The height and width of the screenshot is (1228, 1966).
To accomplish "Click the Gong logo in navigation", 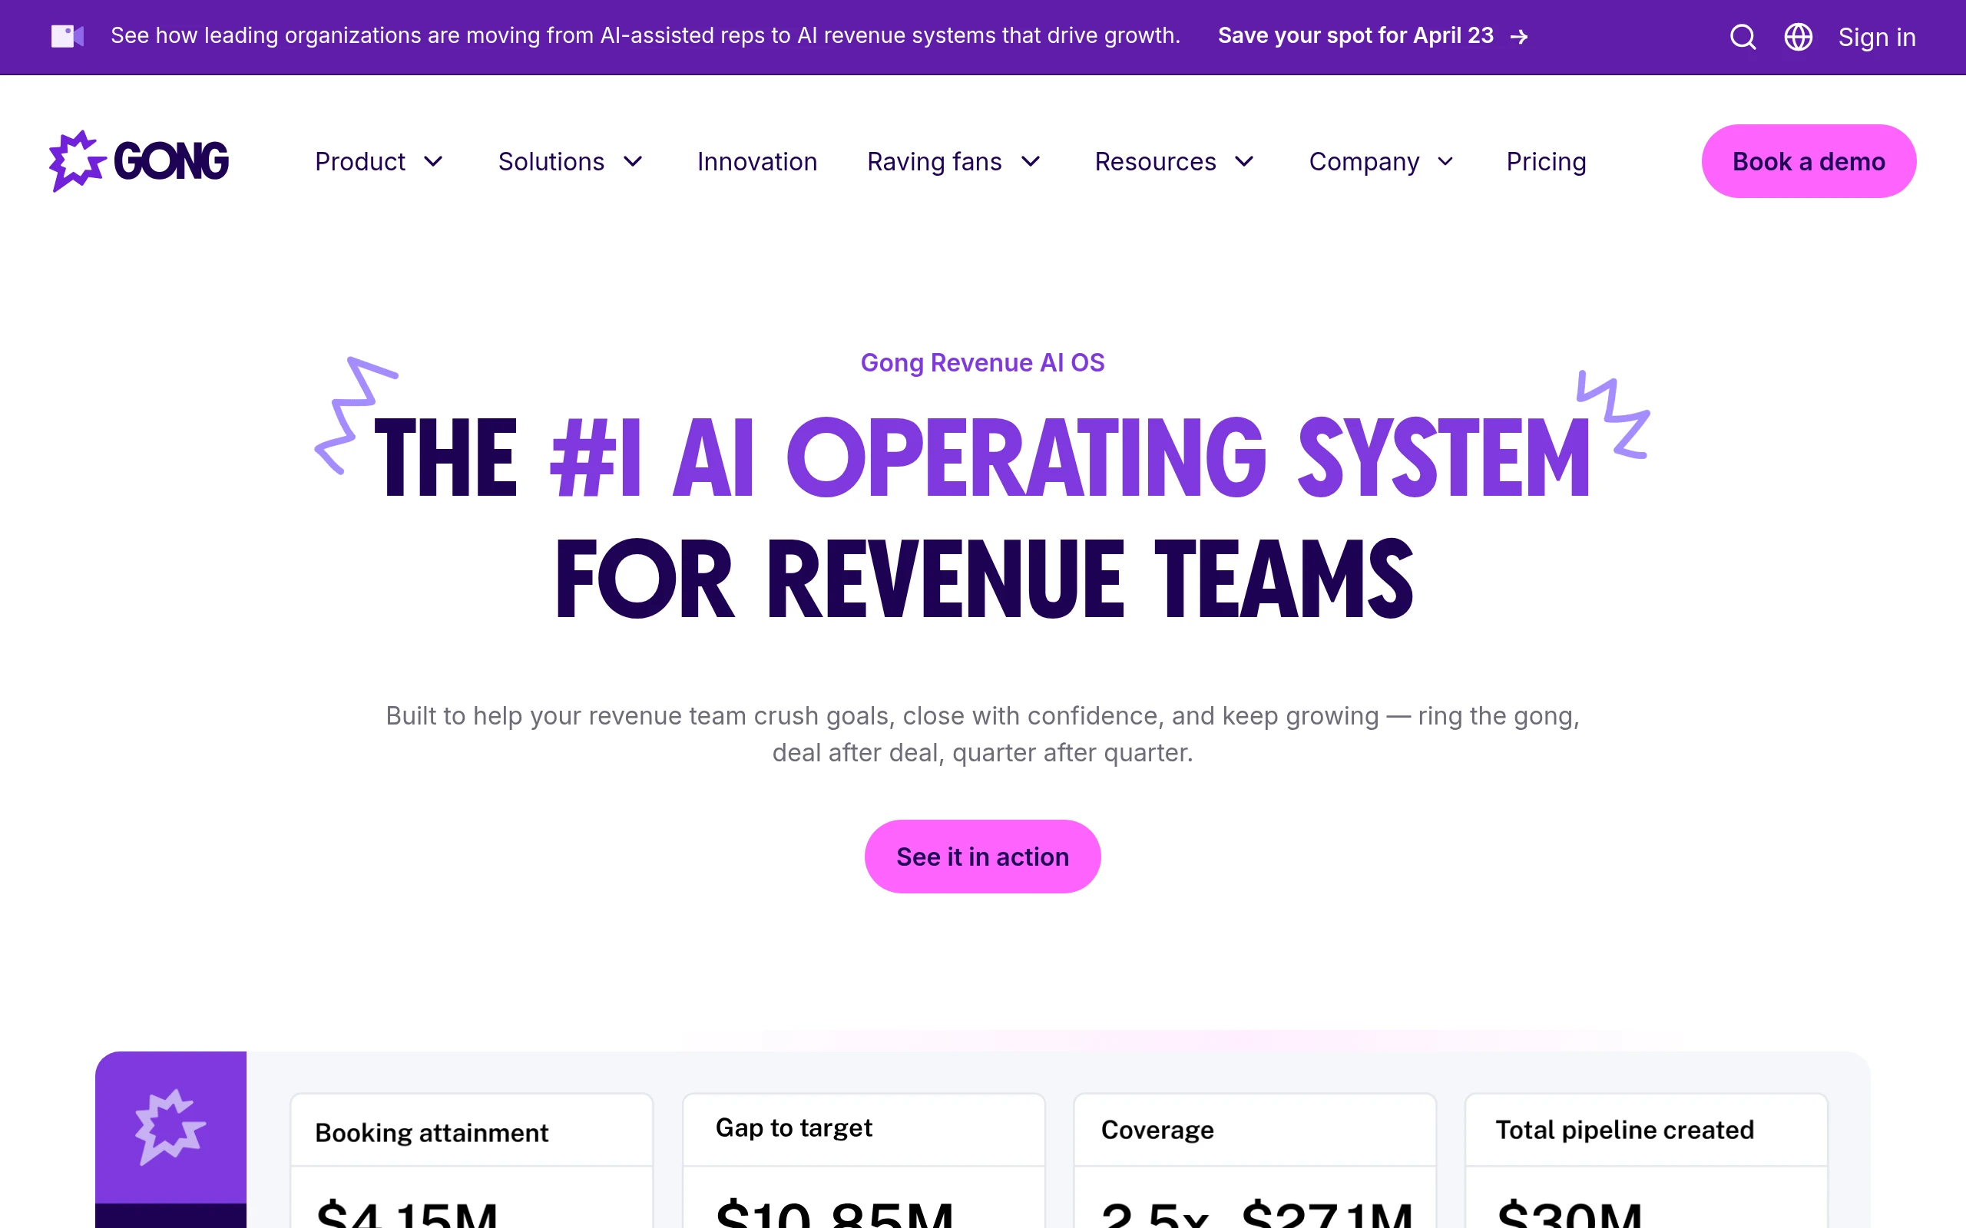I will point(139,161).
